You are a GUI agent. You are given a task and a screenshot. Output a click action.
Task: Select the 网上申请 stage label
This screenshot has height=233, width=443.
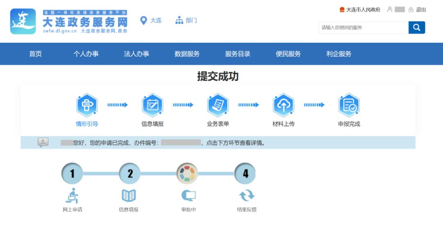pyautogui.click(x=72, y=210)
